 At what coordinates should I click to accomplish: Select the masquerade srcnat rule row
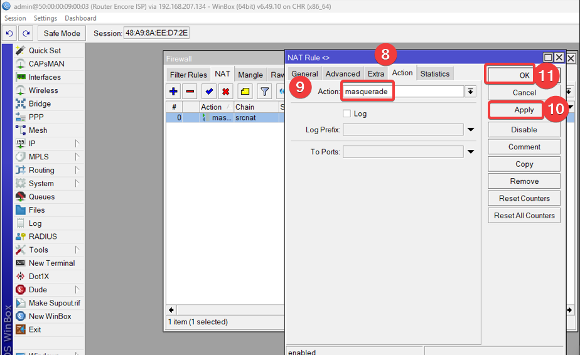click(223, 118)
